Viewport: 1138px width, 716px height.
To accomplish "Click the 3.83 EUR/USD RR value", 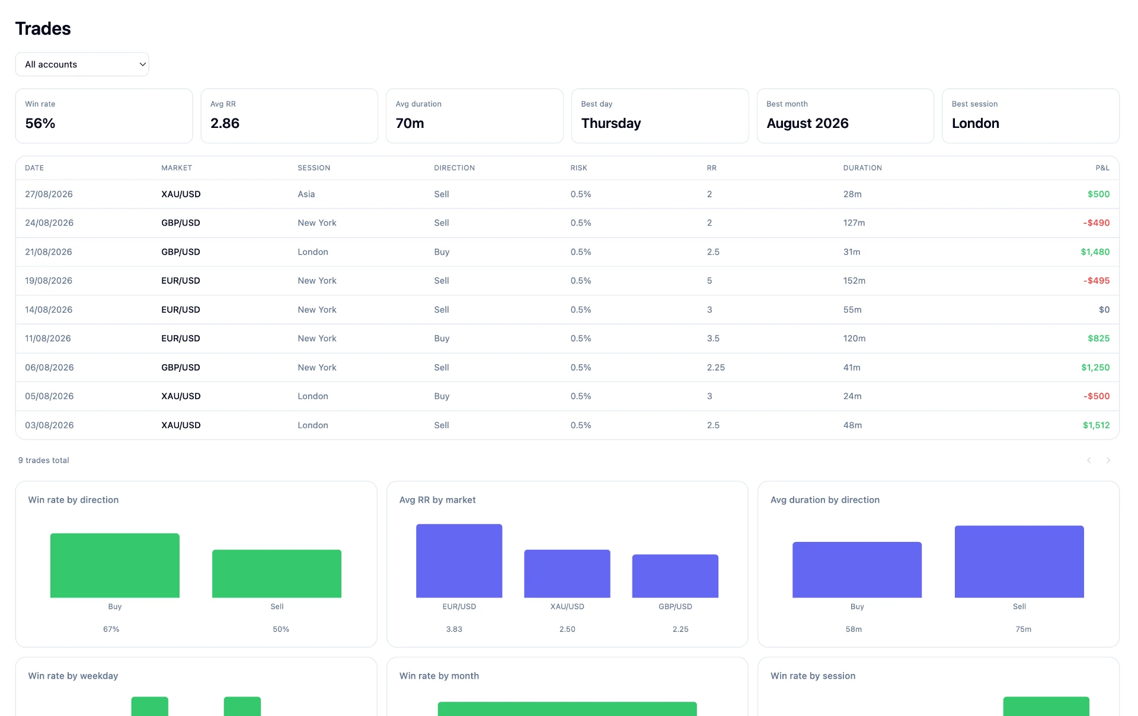I will [454, 629].
